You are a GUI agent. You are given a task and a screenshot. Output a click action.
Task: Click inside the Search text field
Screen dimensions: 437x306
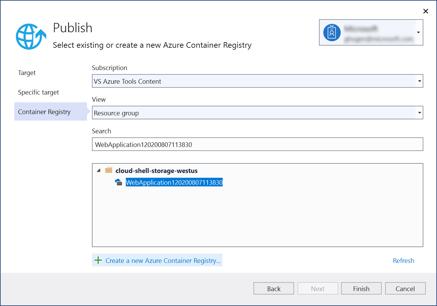point(217,144)
